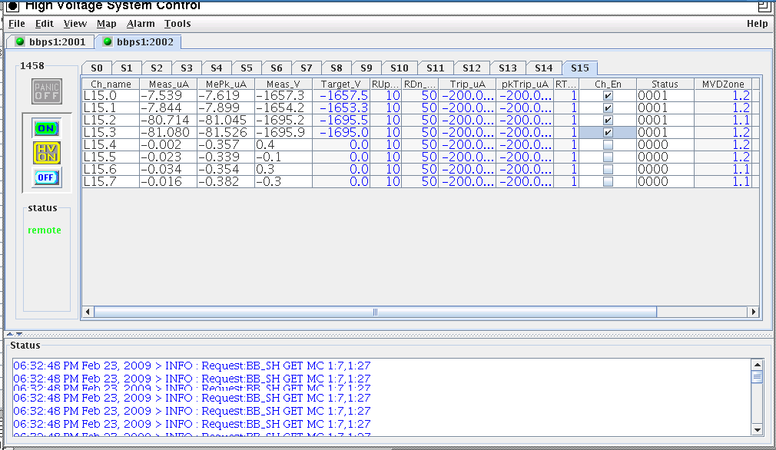Click the window icon beside the title

pyautogui.click(x=12, y=6)
